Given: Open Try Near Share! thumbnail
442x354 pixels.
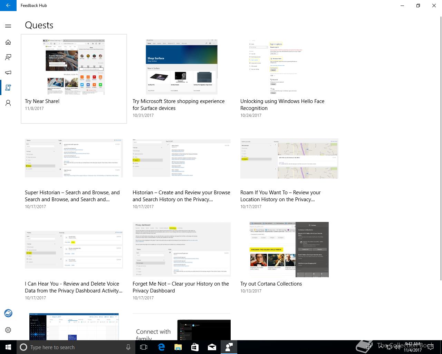Looking at the screenshot, I should (x=74, y=67).
